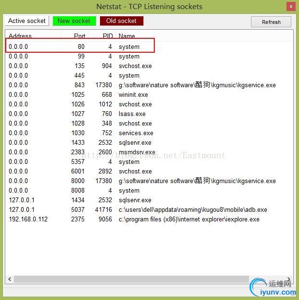Select the svchost.exe row on port 6001
Viewport: 299px width, 300px height.
(149, 171)
